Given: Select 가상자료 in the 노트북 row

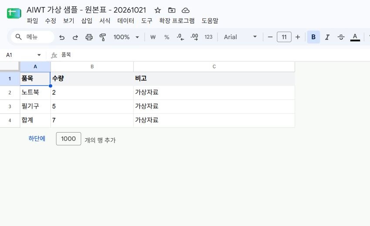Looking at the screenshot, I should [214, 93].
